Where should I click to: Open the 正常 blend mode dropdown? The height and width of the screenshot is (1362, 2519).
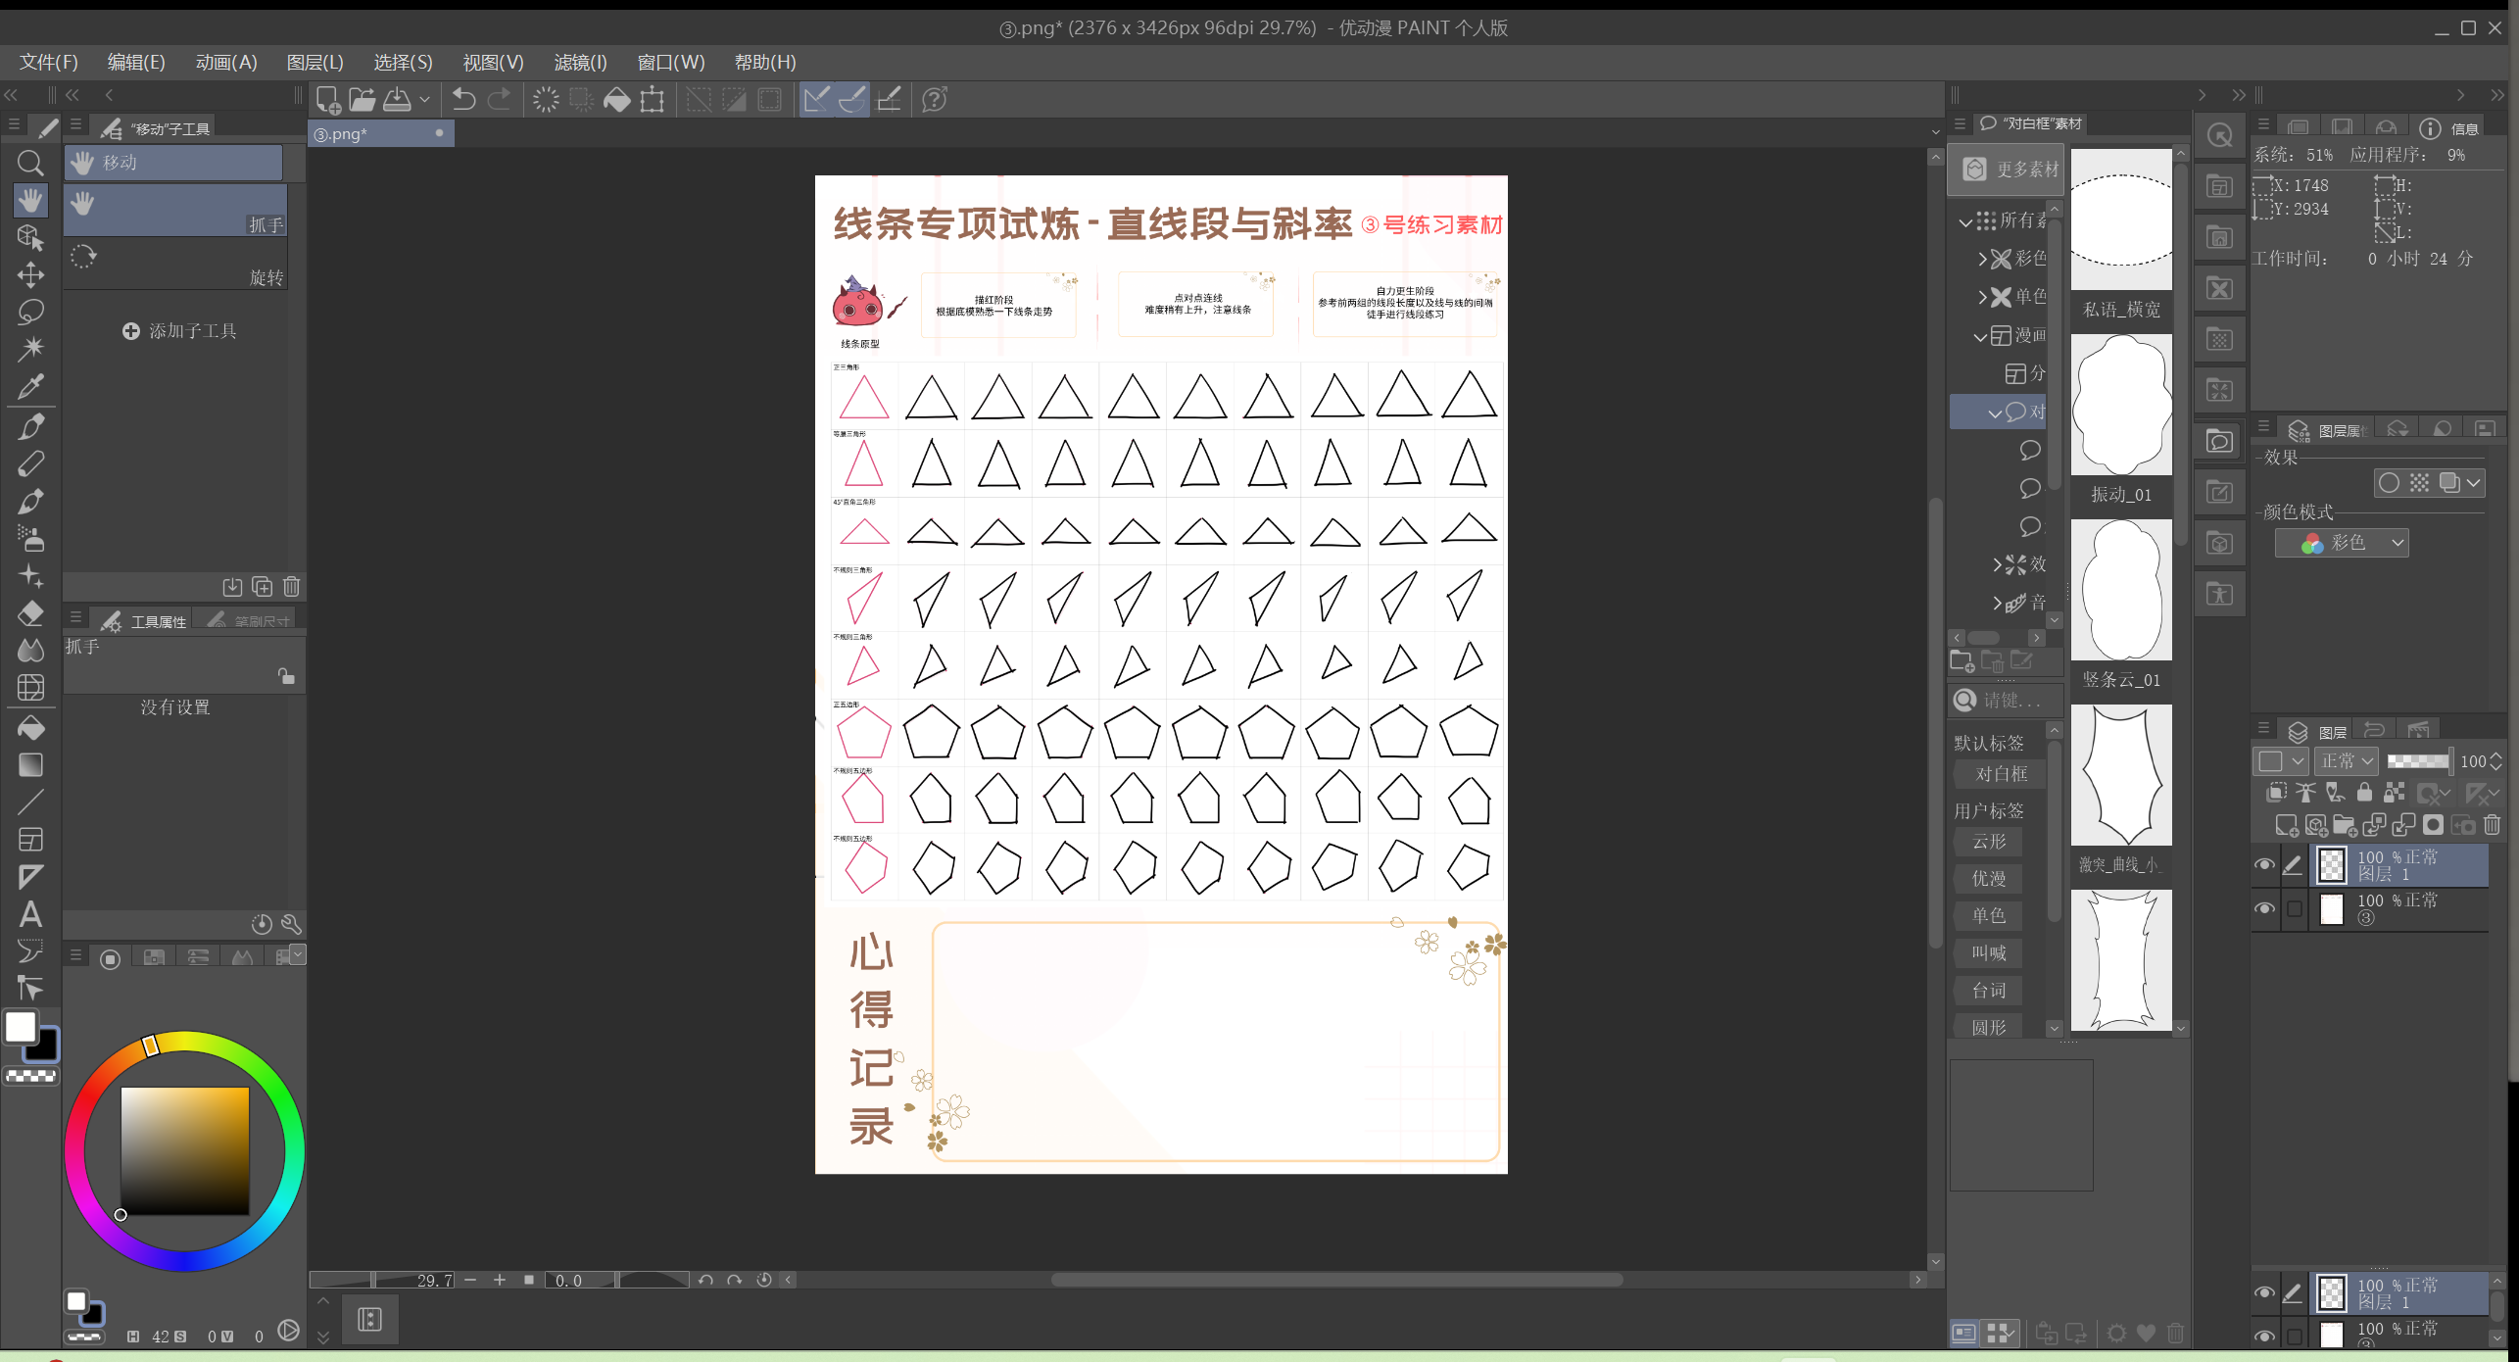point(2347,761)
